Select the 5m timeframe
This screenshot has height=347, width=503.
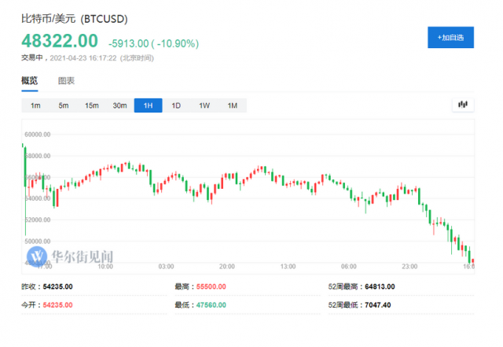pos(64,105)
